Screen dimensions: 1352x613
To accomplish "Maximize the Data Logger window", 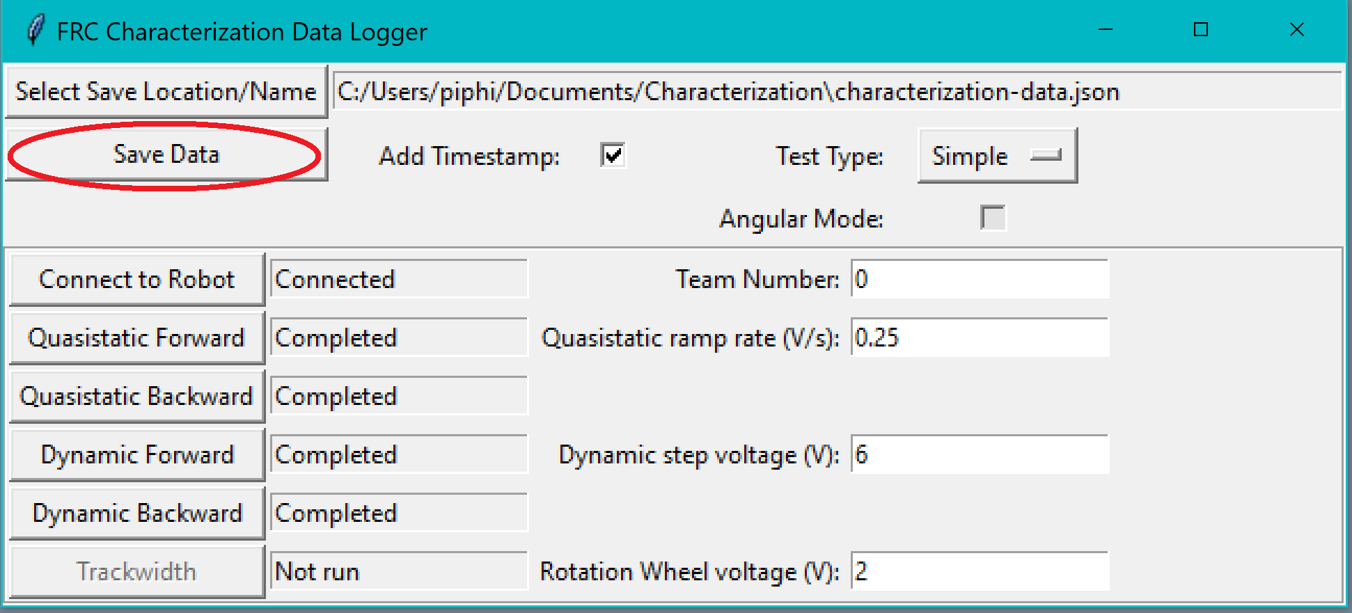I will (1200, 30).
